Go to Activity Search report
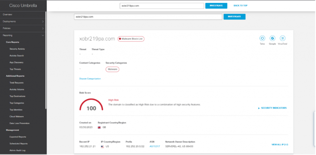Image resolution: width=316 pixels, height=155 pixels. 17,56
